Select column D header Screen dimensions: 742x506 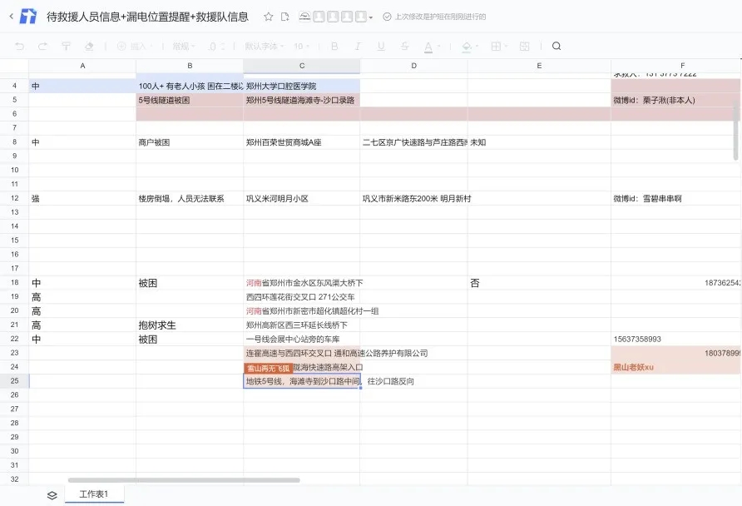[x=414, y=66]
